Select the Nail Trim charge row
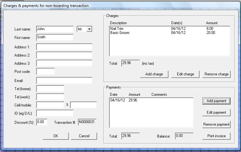Image resolution: width=241 pixels, height=152 pixels. coord(117,29)
